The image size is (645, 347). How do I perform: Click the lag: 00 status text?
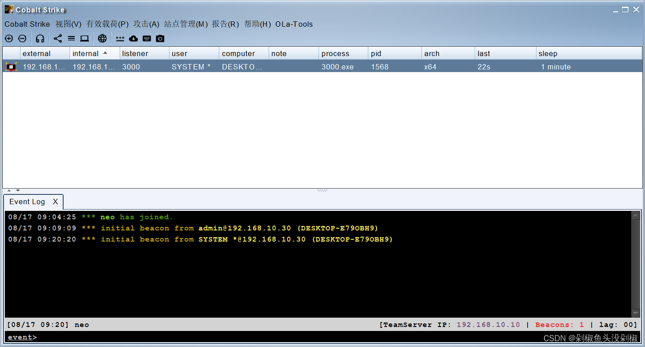618,325
